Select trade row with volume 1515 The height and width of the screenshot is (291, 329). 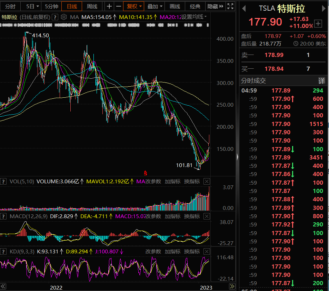coord(283,124)
